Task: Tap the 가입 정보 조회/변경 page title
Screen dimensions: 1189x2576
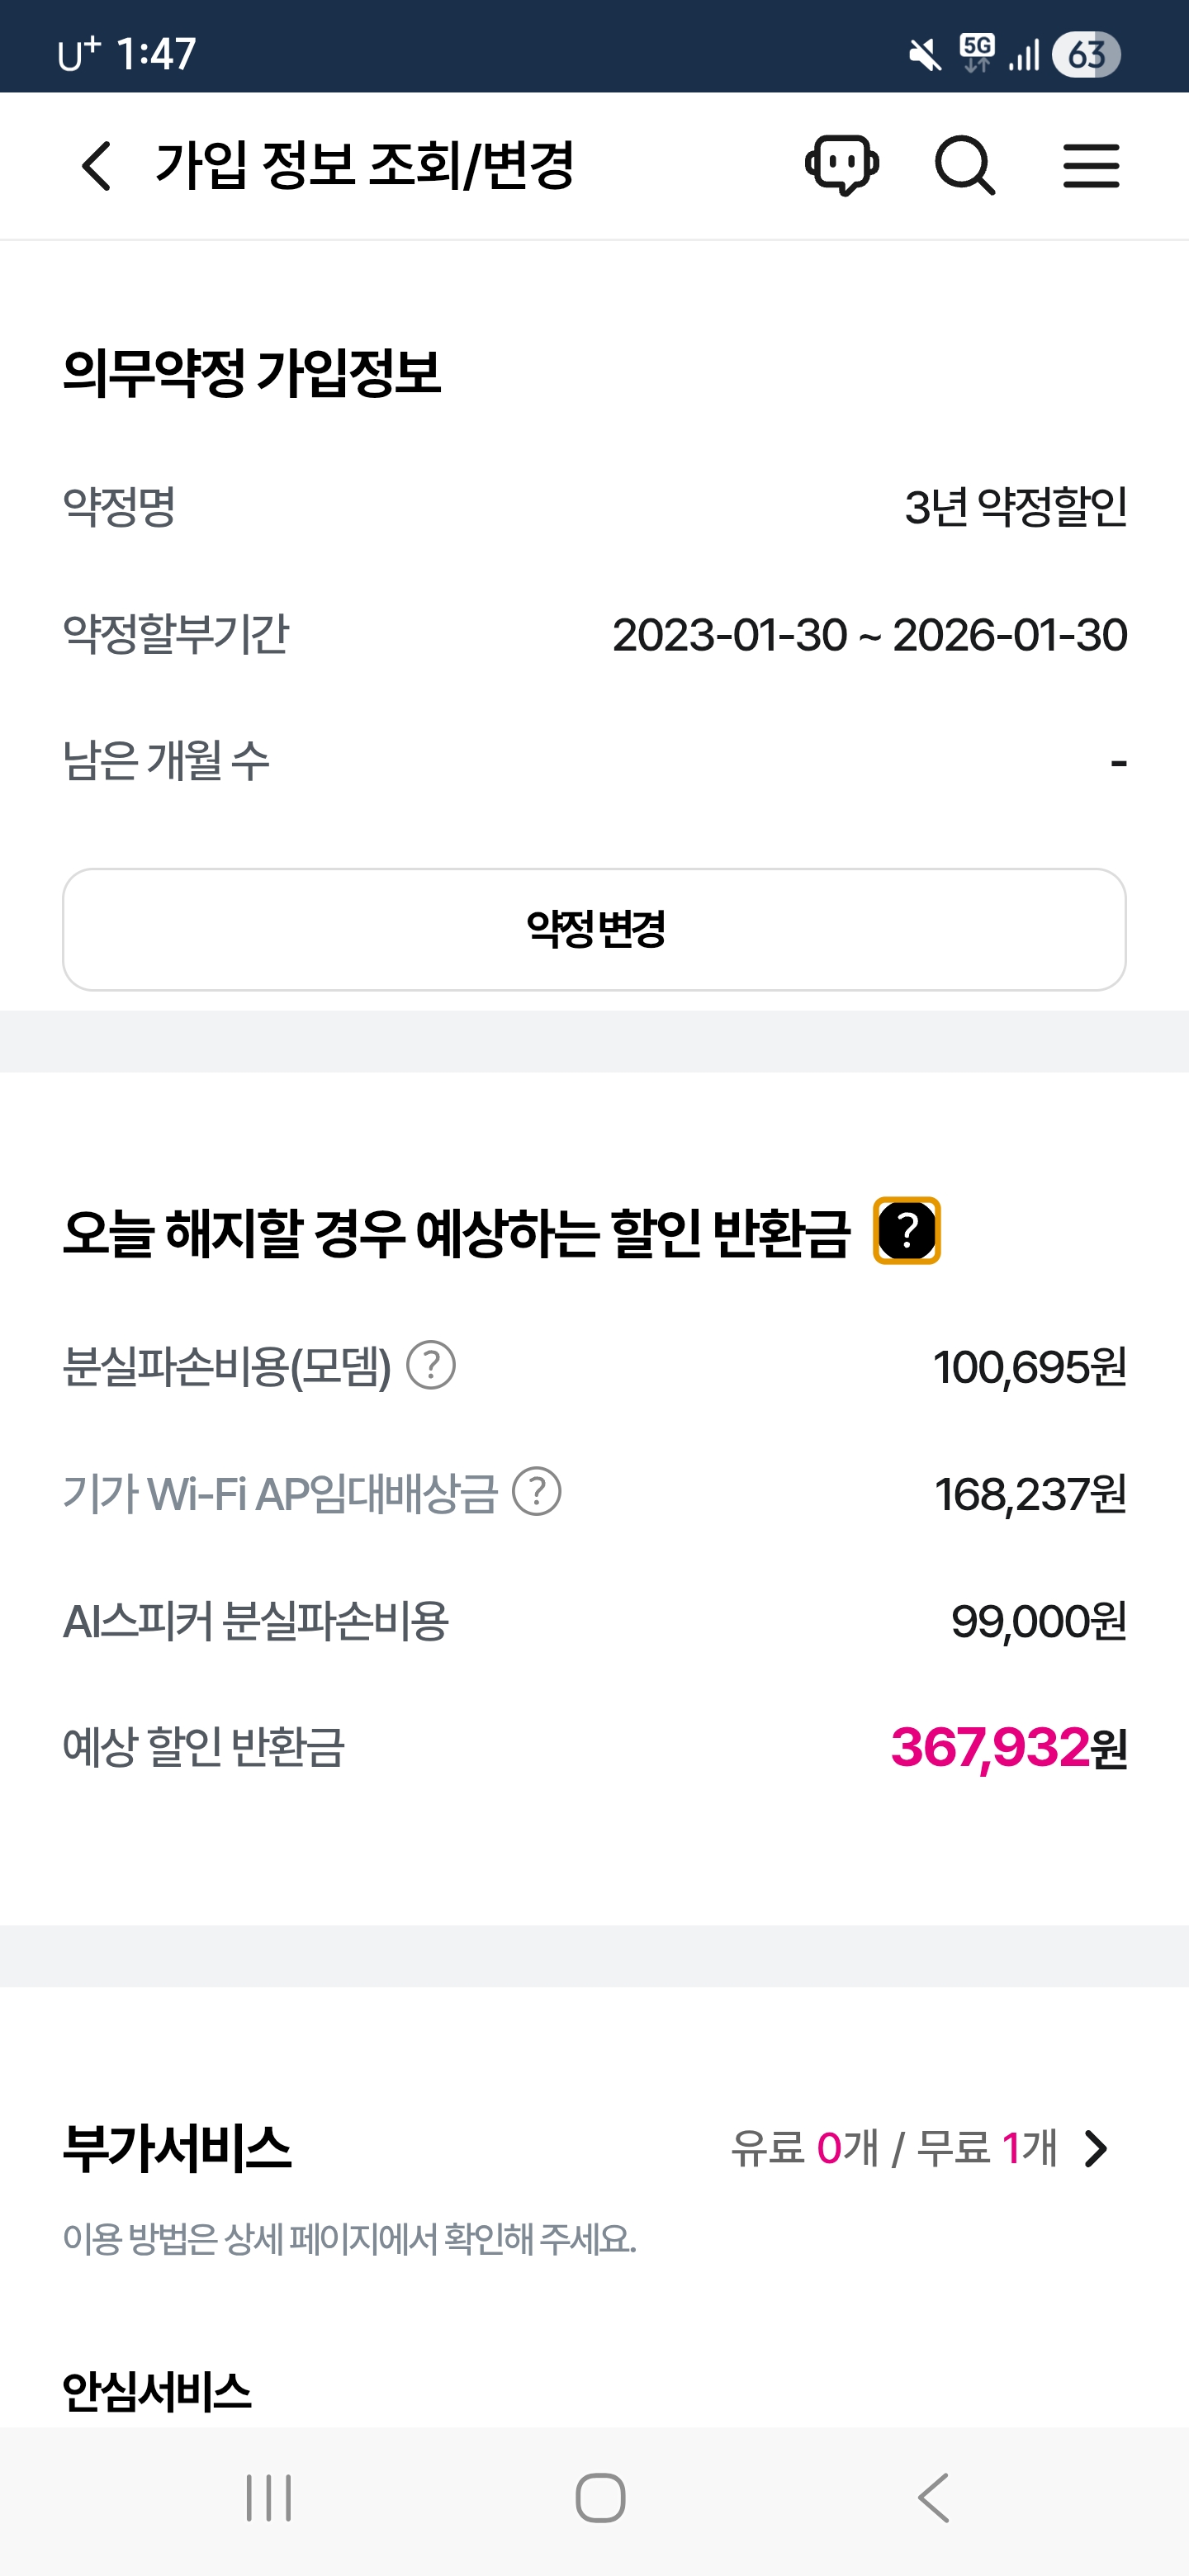Action: [x=365, y=166]
